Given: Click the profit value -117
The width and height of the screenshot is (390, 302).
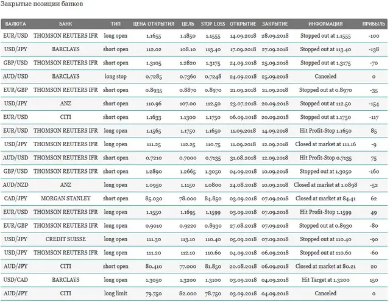Looking at the screenshot, I should point(374,117).
